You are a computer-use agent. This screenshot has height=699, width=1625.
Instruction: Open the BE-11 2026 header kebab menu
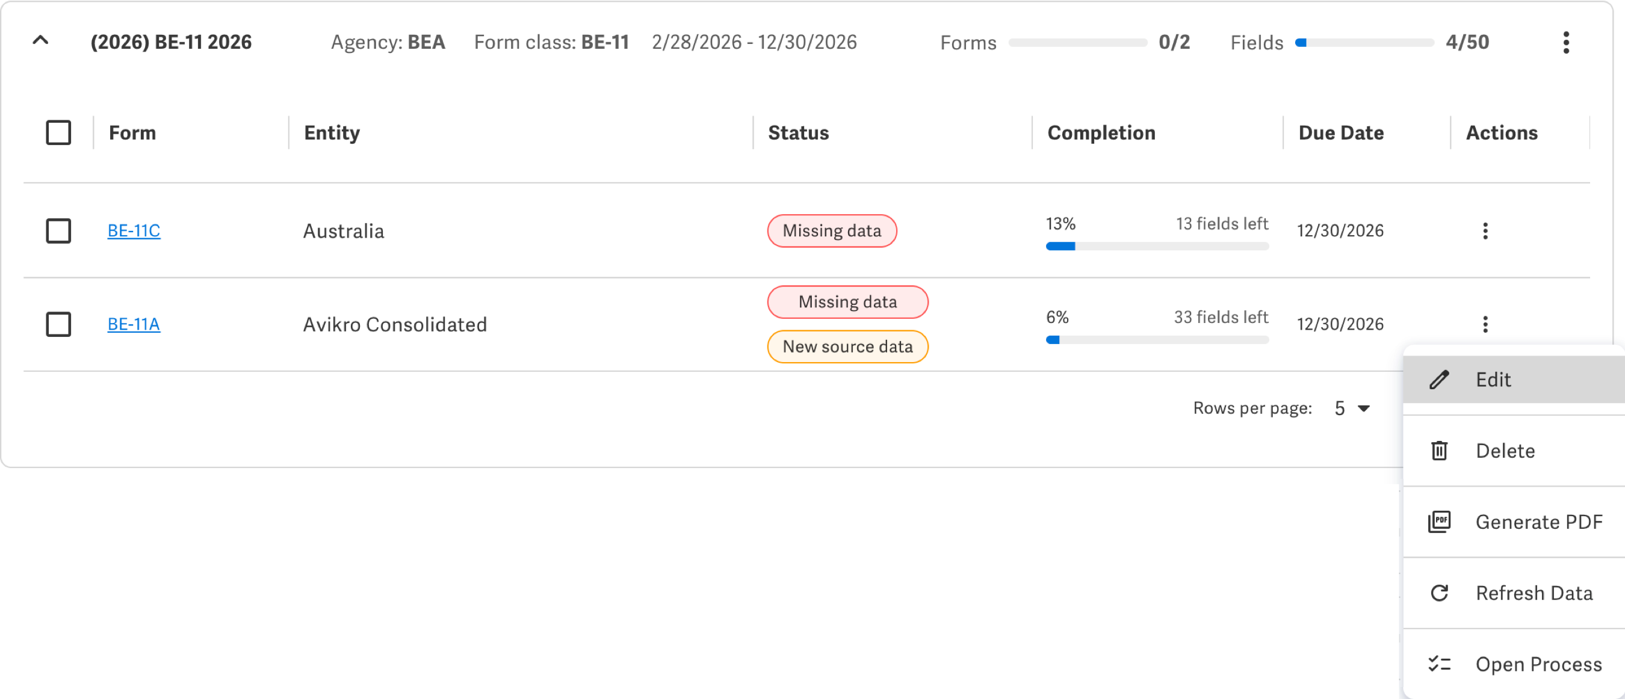coord(1565,42)
